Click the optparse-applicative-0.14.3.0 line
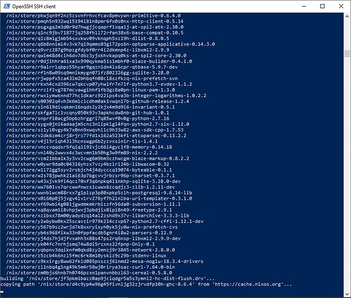 pyautogui.click(x=110, y=44)
